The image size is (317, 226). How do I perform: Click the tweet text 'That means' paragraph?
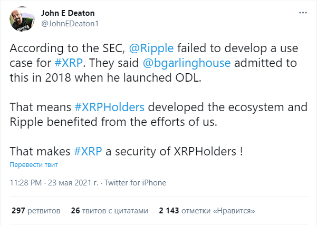click(158, 114)
